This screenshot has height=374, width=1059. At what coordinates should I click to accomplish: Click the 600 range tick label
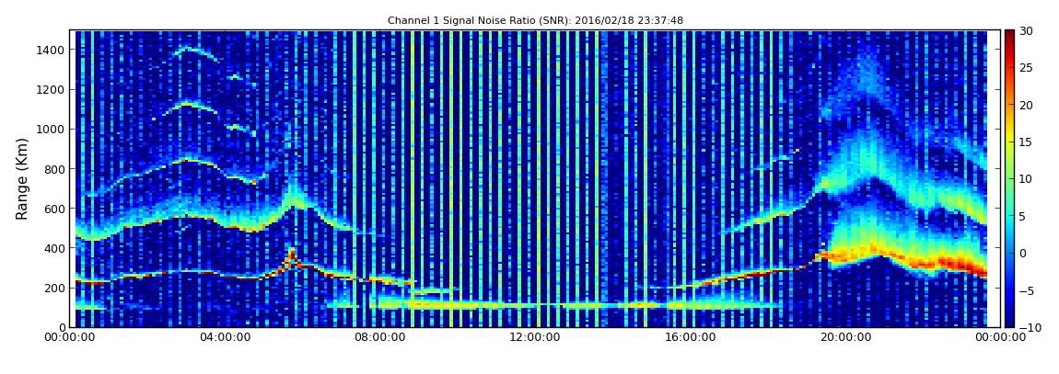[x=52, y=209]
